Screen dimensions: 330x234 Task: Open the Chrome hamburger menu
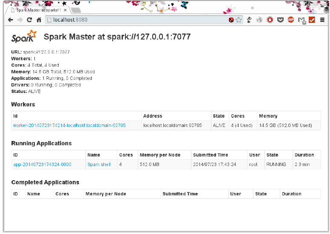tap(322, 20)
